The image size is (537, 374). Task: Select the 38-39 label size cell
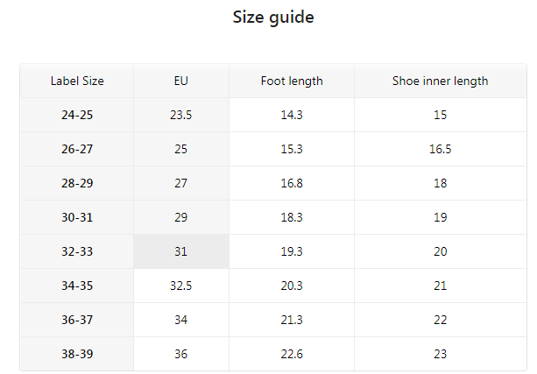77,354
